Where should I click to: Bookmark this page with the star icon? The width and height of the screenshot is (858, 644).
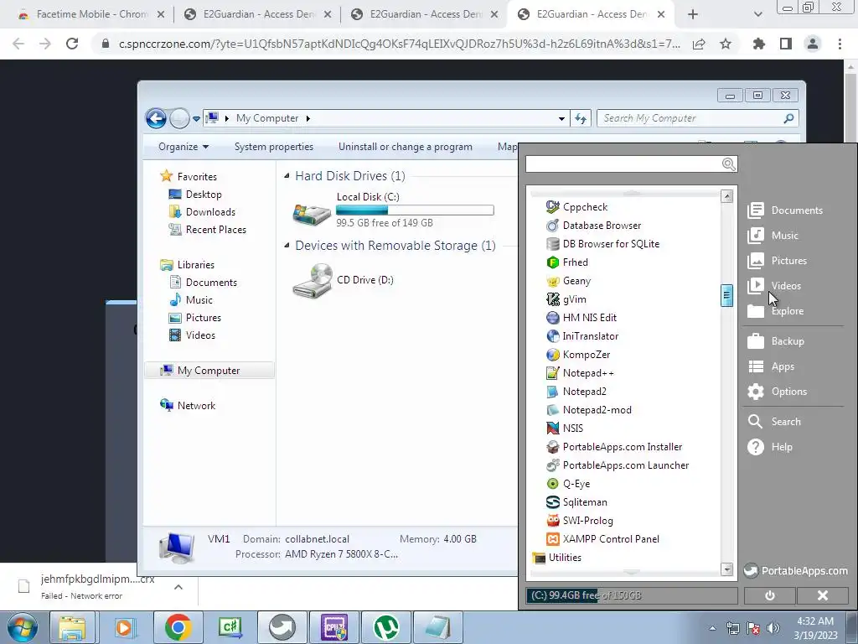tap(726, 44)
